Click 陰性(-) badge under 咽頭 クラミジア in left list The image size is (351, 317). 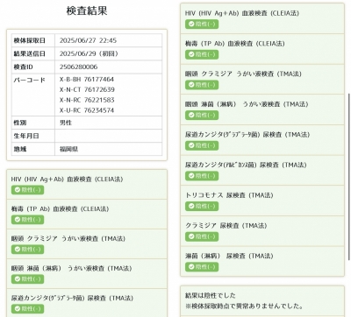tap(28, 250)
